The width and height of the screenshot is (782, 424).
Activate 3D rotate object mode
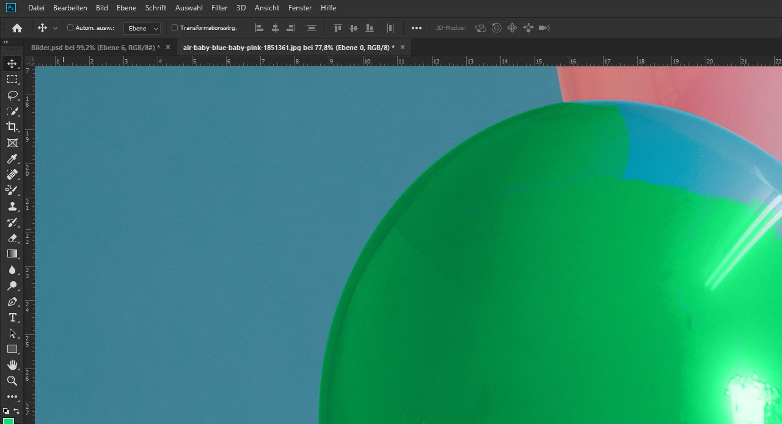[x=481, y=27]
